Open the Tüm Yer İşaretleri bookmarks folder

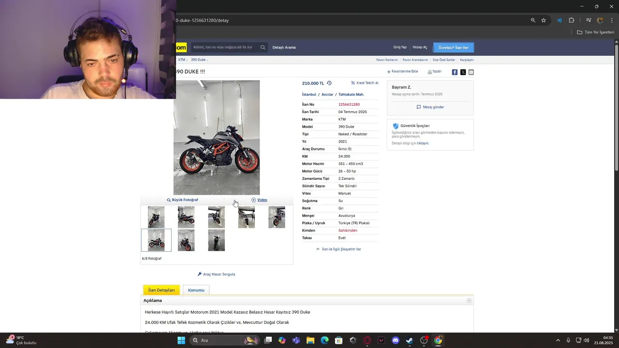tap(596, 32)
